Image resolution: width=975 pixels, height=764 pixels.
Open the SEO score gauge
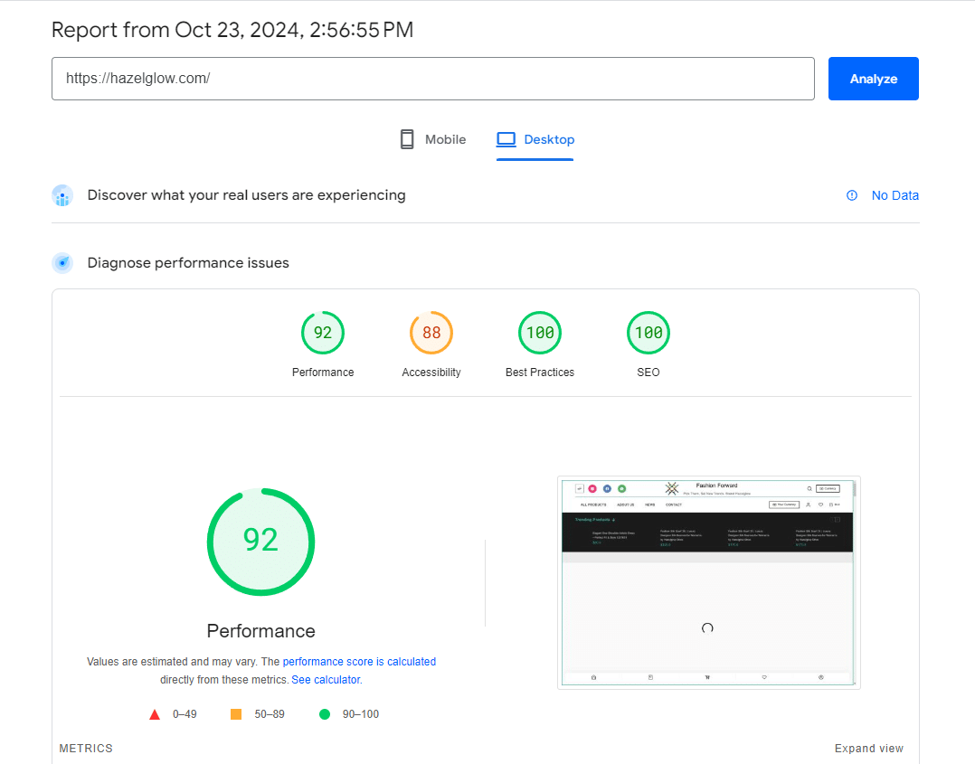pos(648,333)
